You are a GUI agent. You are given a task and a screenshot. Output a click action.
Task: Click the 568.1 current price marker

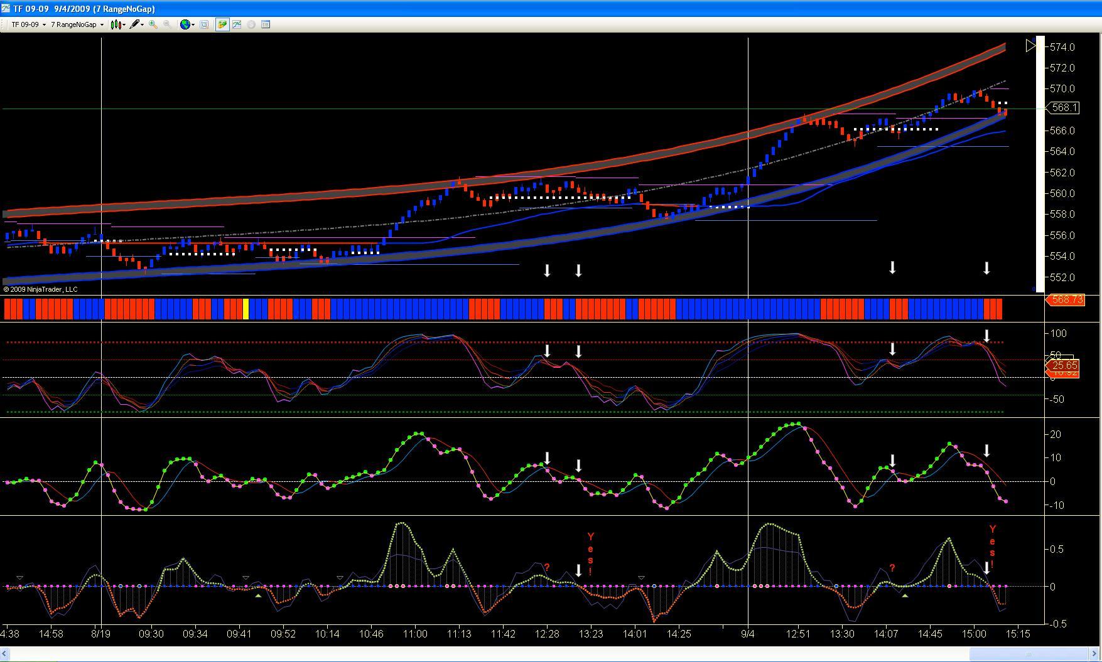pos(1063,108)
